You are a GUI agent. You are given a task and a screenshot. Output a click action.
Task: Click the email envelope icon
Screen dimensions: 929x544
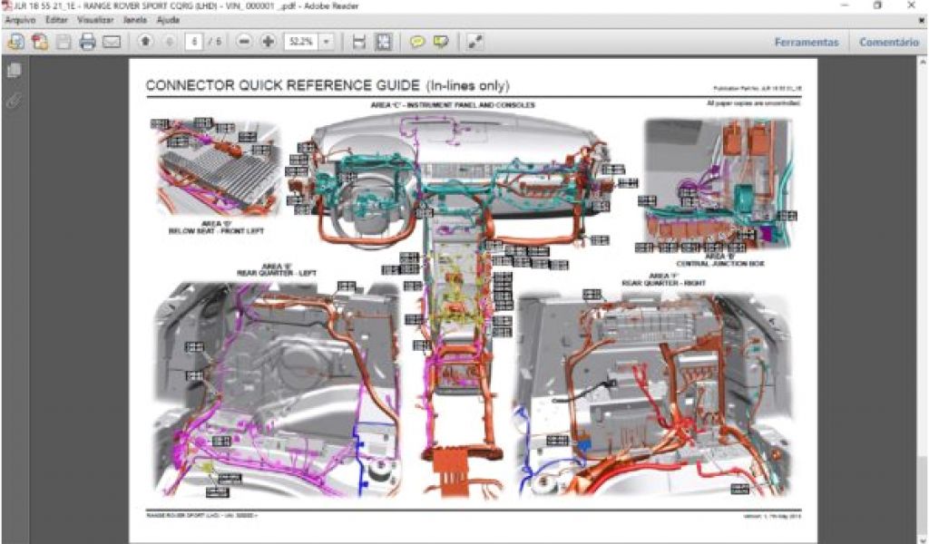point(112,42)
